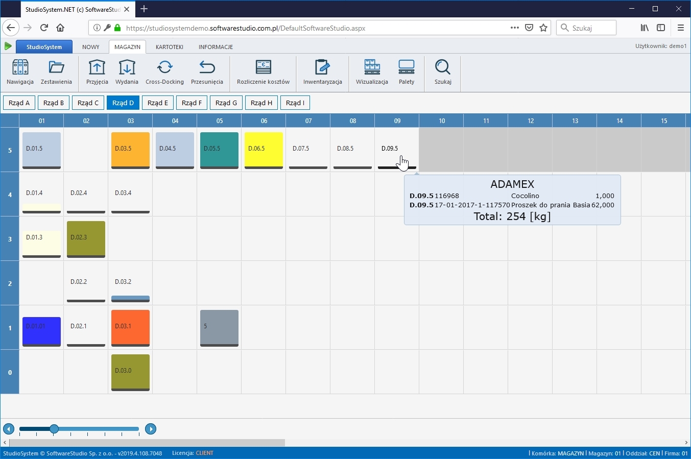Viewport: 691px width, 459px height.
Task: Open the Palety (pallets) tool
Action: pyautogui.click(x=406, y=73)
